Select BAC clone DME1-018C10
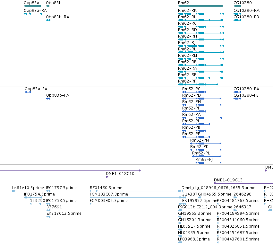This screenshot has height=244, width=273. (x=189, y=177)
